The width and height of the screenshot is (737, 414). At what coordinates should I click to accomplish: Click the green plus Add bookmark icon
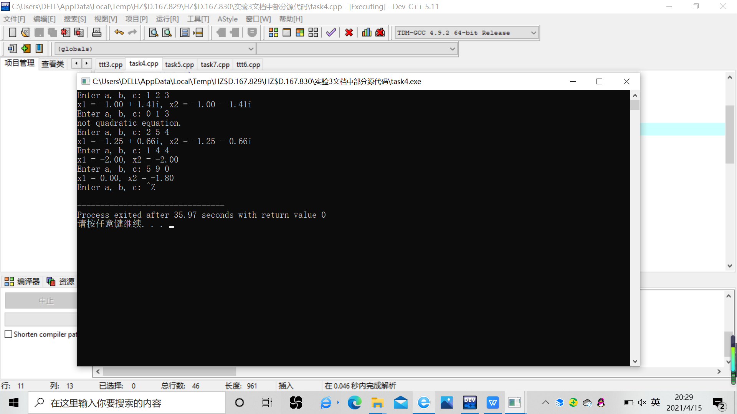pos(26,49)
